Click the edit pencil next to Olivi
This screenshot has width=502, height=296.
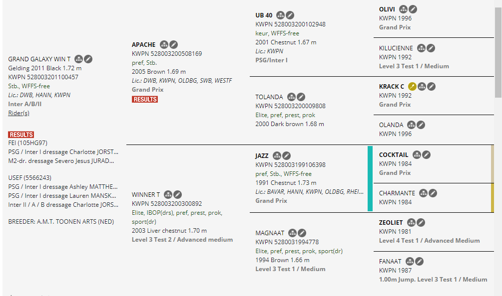(x=413, y=9)
